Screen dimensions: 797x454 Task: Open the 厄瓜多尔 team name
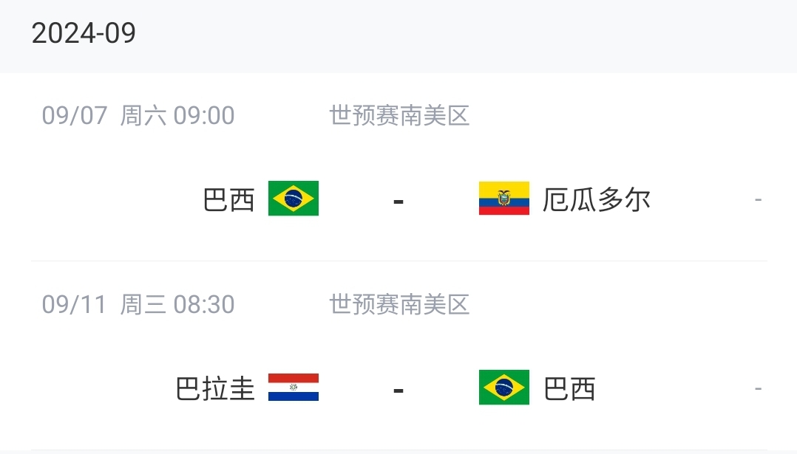pos(596,200)
